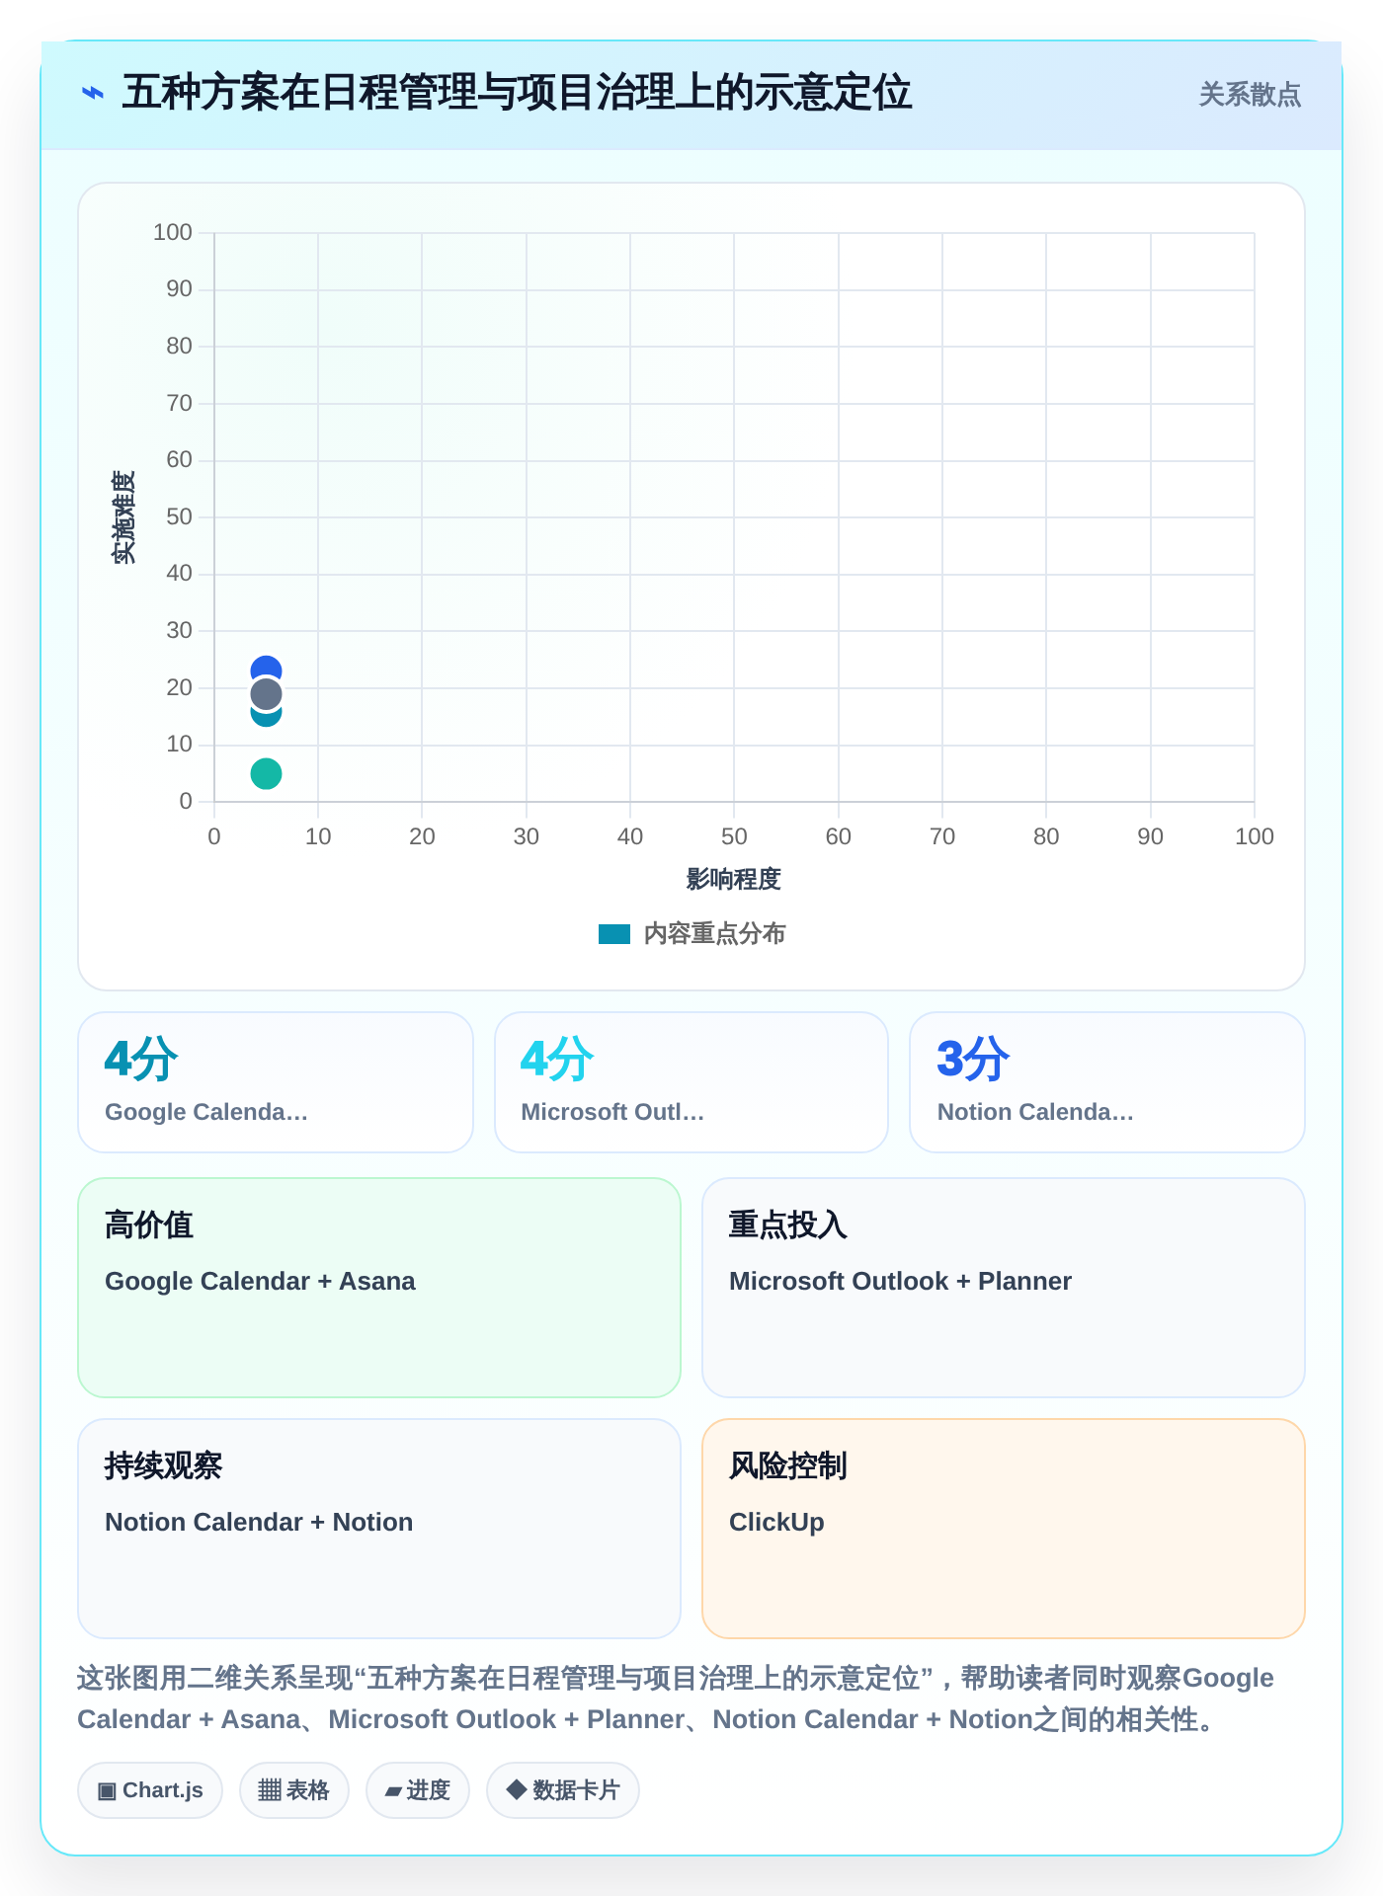The image size is (1383, 1896).
Task: Select the gray data point on the scatter chart
Action: pos(266,694)
